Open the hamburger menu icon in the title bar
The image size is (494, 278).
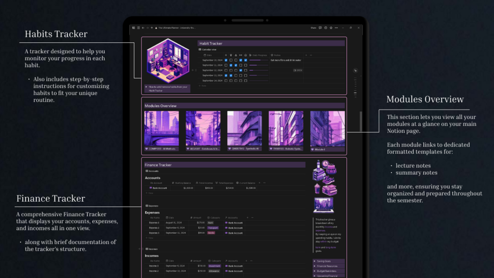click(138, 28)
